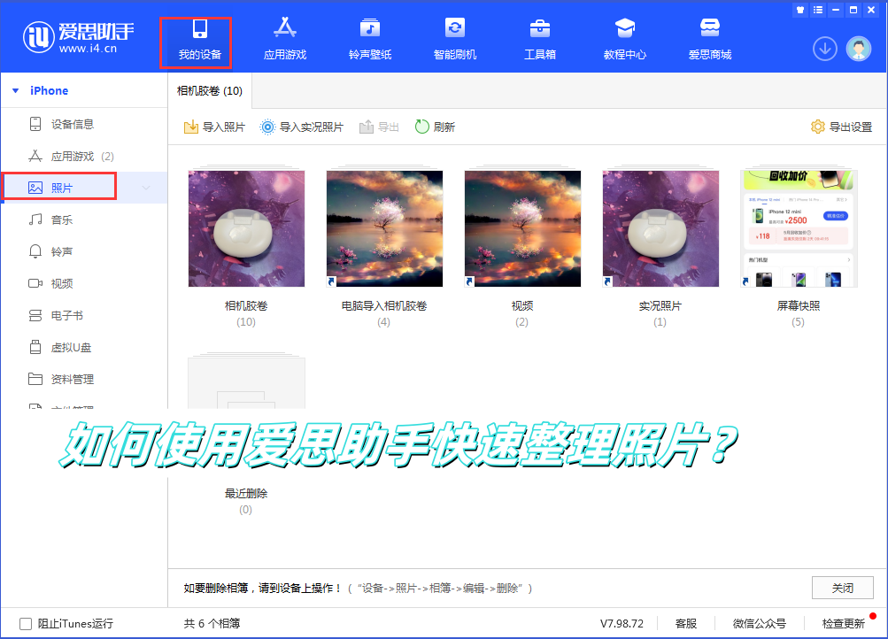Click the 关闭 button
Viewport: 888px width, 639px height.
(x=843, y=588)
